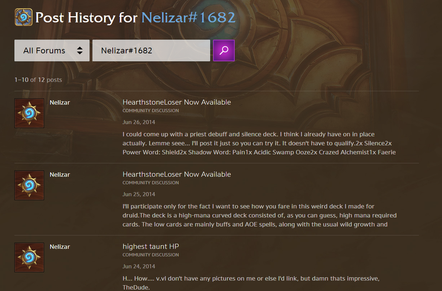Click the druid high-mana deck post excerpt

(260, 215)
